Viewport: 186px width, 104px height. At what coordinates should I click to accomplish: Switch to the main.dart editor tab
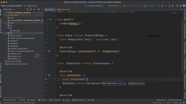(50, 10)
